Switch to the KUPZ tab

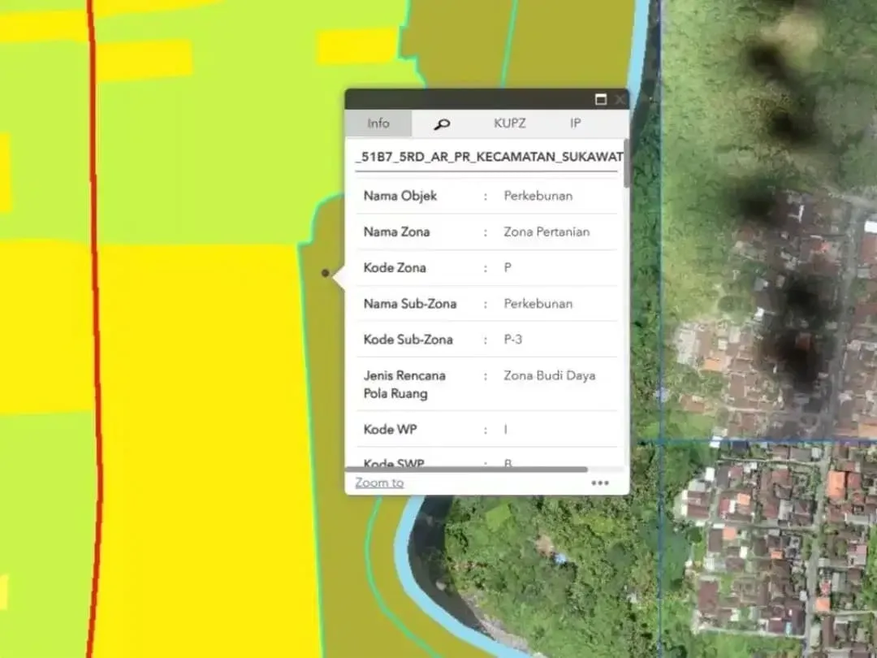click(x=509, y=123)
